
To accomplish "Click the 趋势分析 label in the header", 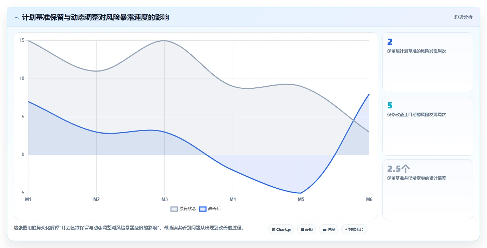I will click(463, 17).
